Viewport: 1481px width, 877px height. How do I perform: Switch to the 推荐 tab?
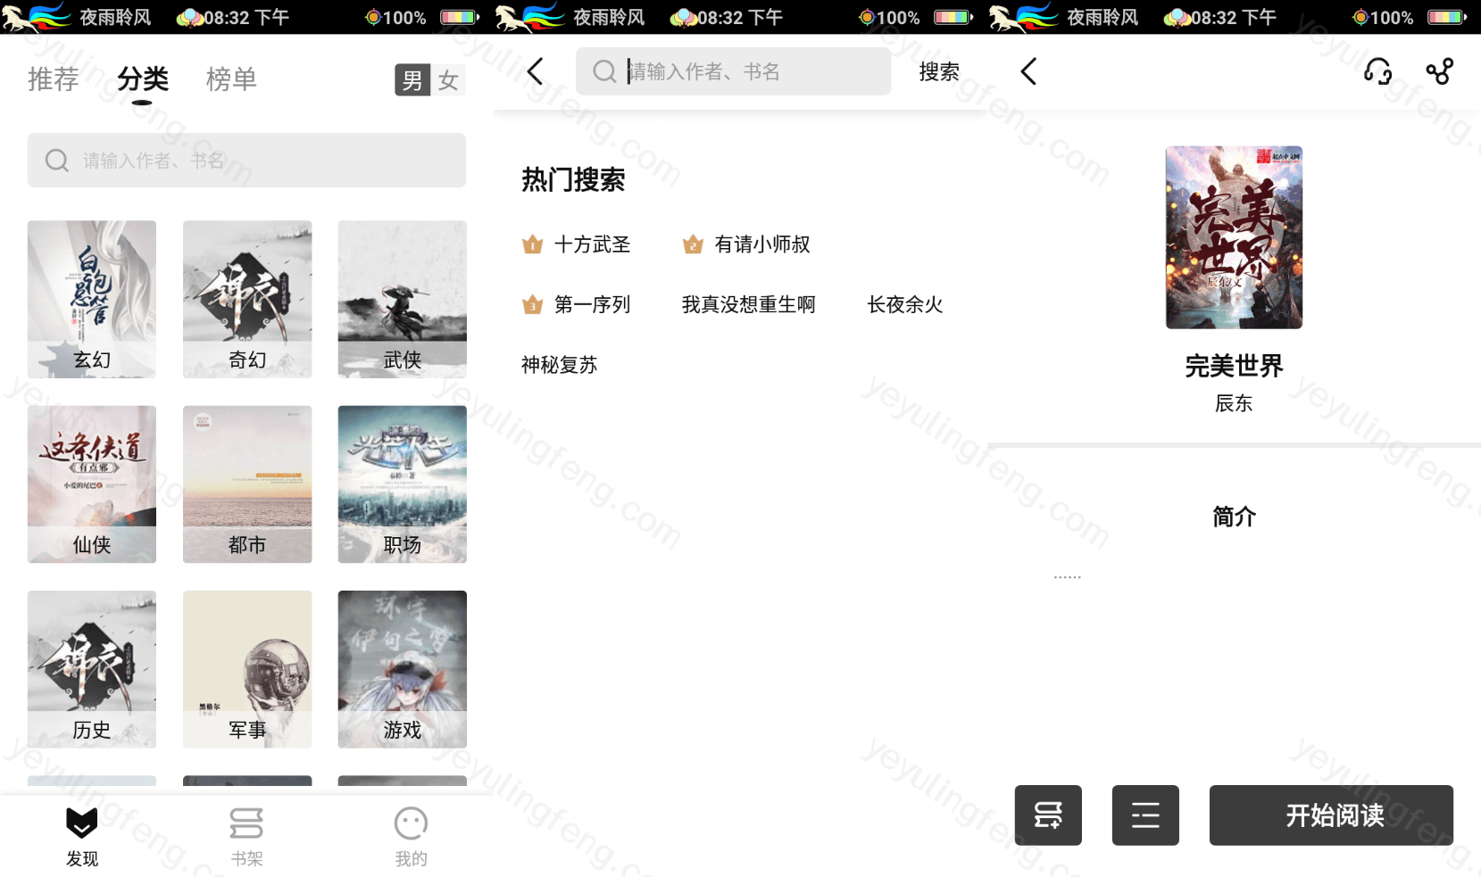coord(54,79)
